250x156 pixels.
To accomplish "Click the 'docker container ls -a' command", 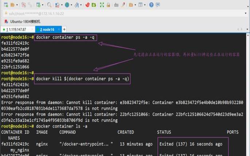I will tap(62, 126).
